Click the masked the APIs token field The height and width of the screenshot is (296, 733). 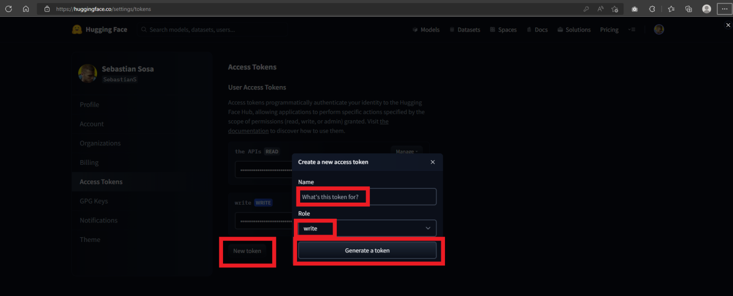click(264, 170)
